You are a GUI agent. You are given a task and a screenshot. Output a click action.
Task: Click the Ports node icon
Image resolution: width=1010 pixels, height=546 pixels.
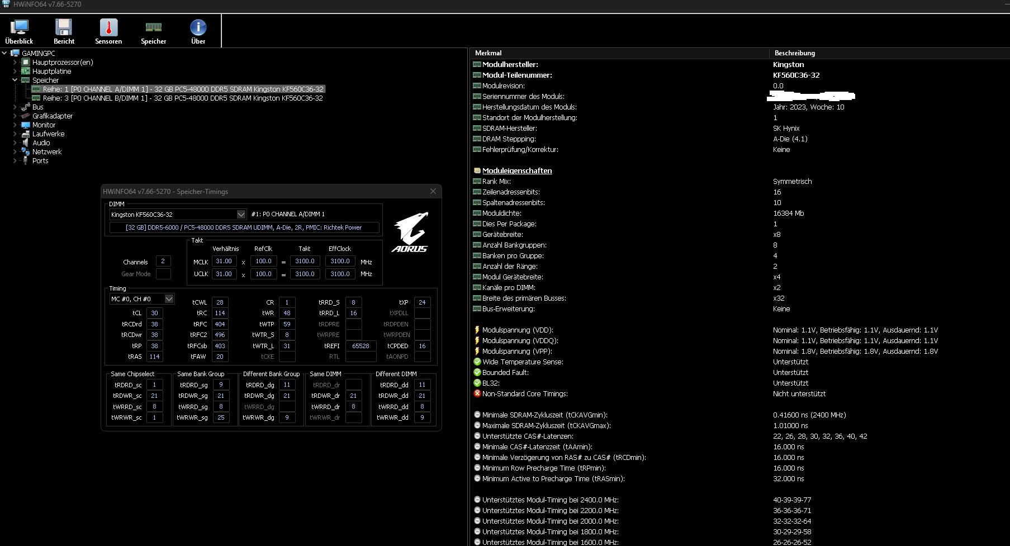click(25, 160)
